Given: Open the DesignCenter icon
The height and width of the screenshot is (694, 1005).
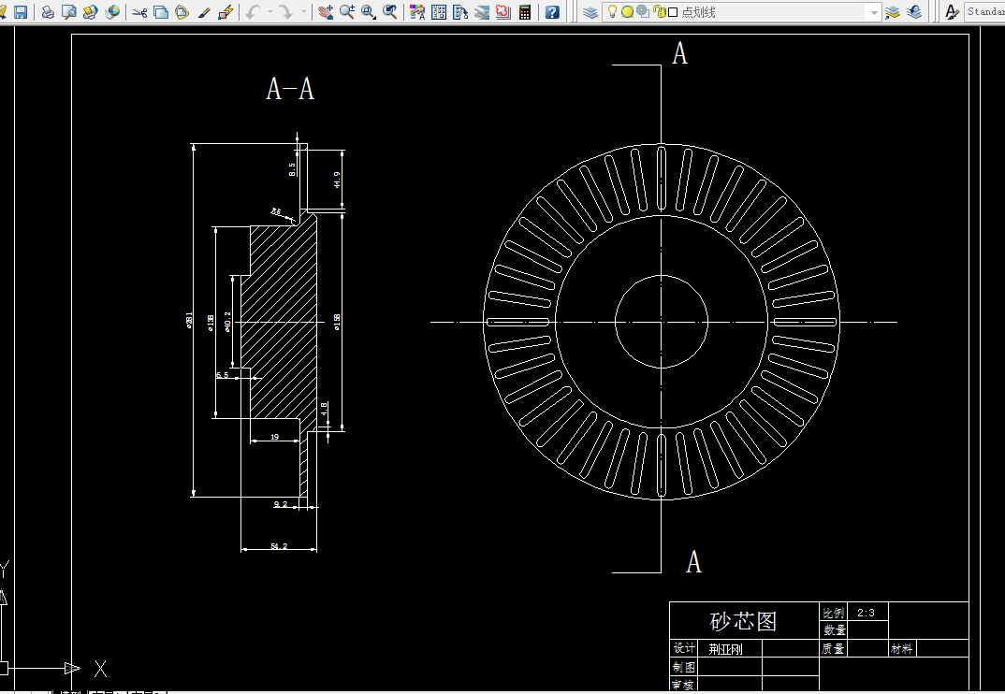Looking at the screenshot, I should [439, 11].
